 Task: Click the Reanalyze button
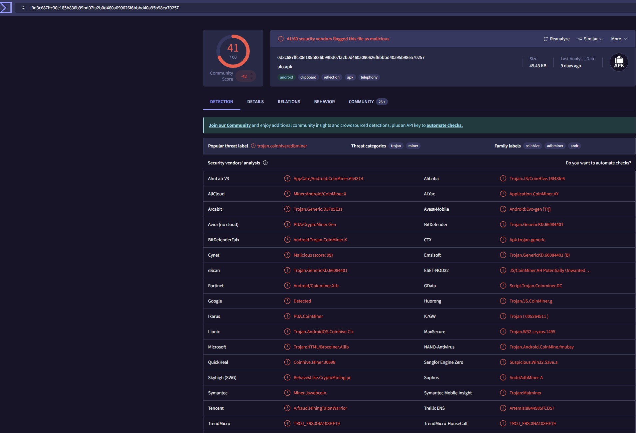pyautogui.click(x=556, y=39)
